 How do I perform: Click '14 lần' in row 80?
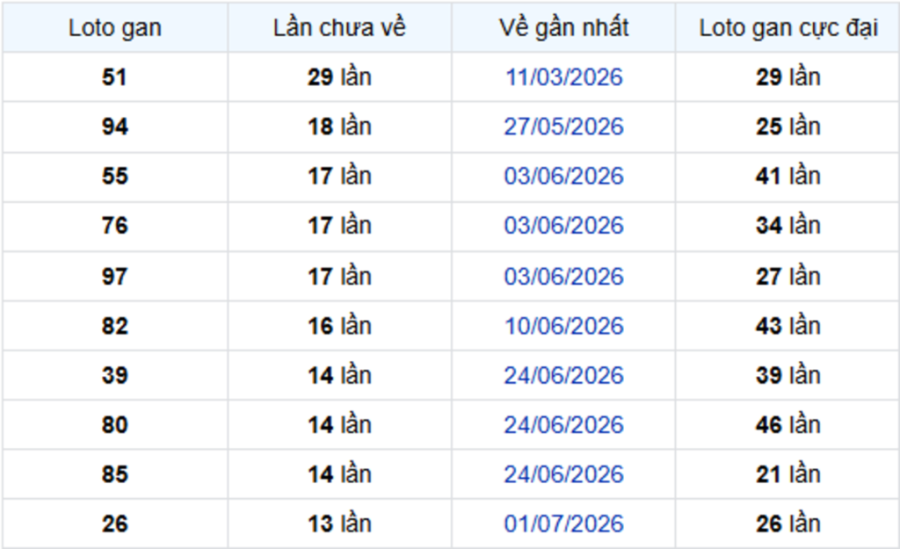pos(339,424)
